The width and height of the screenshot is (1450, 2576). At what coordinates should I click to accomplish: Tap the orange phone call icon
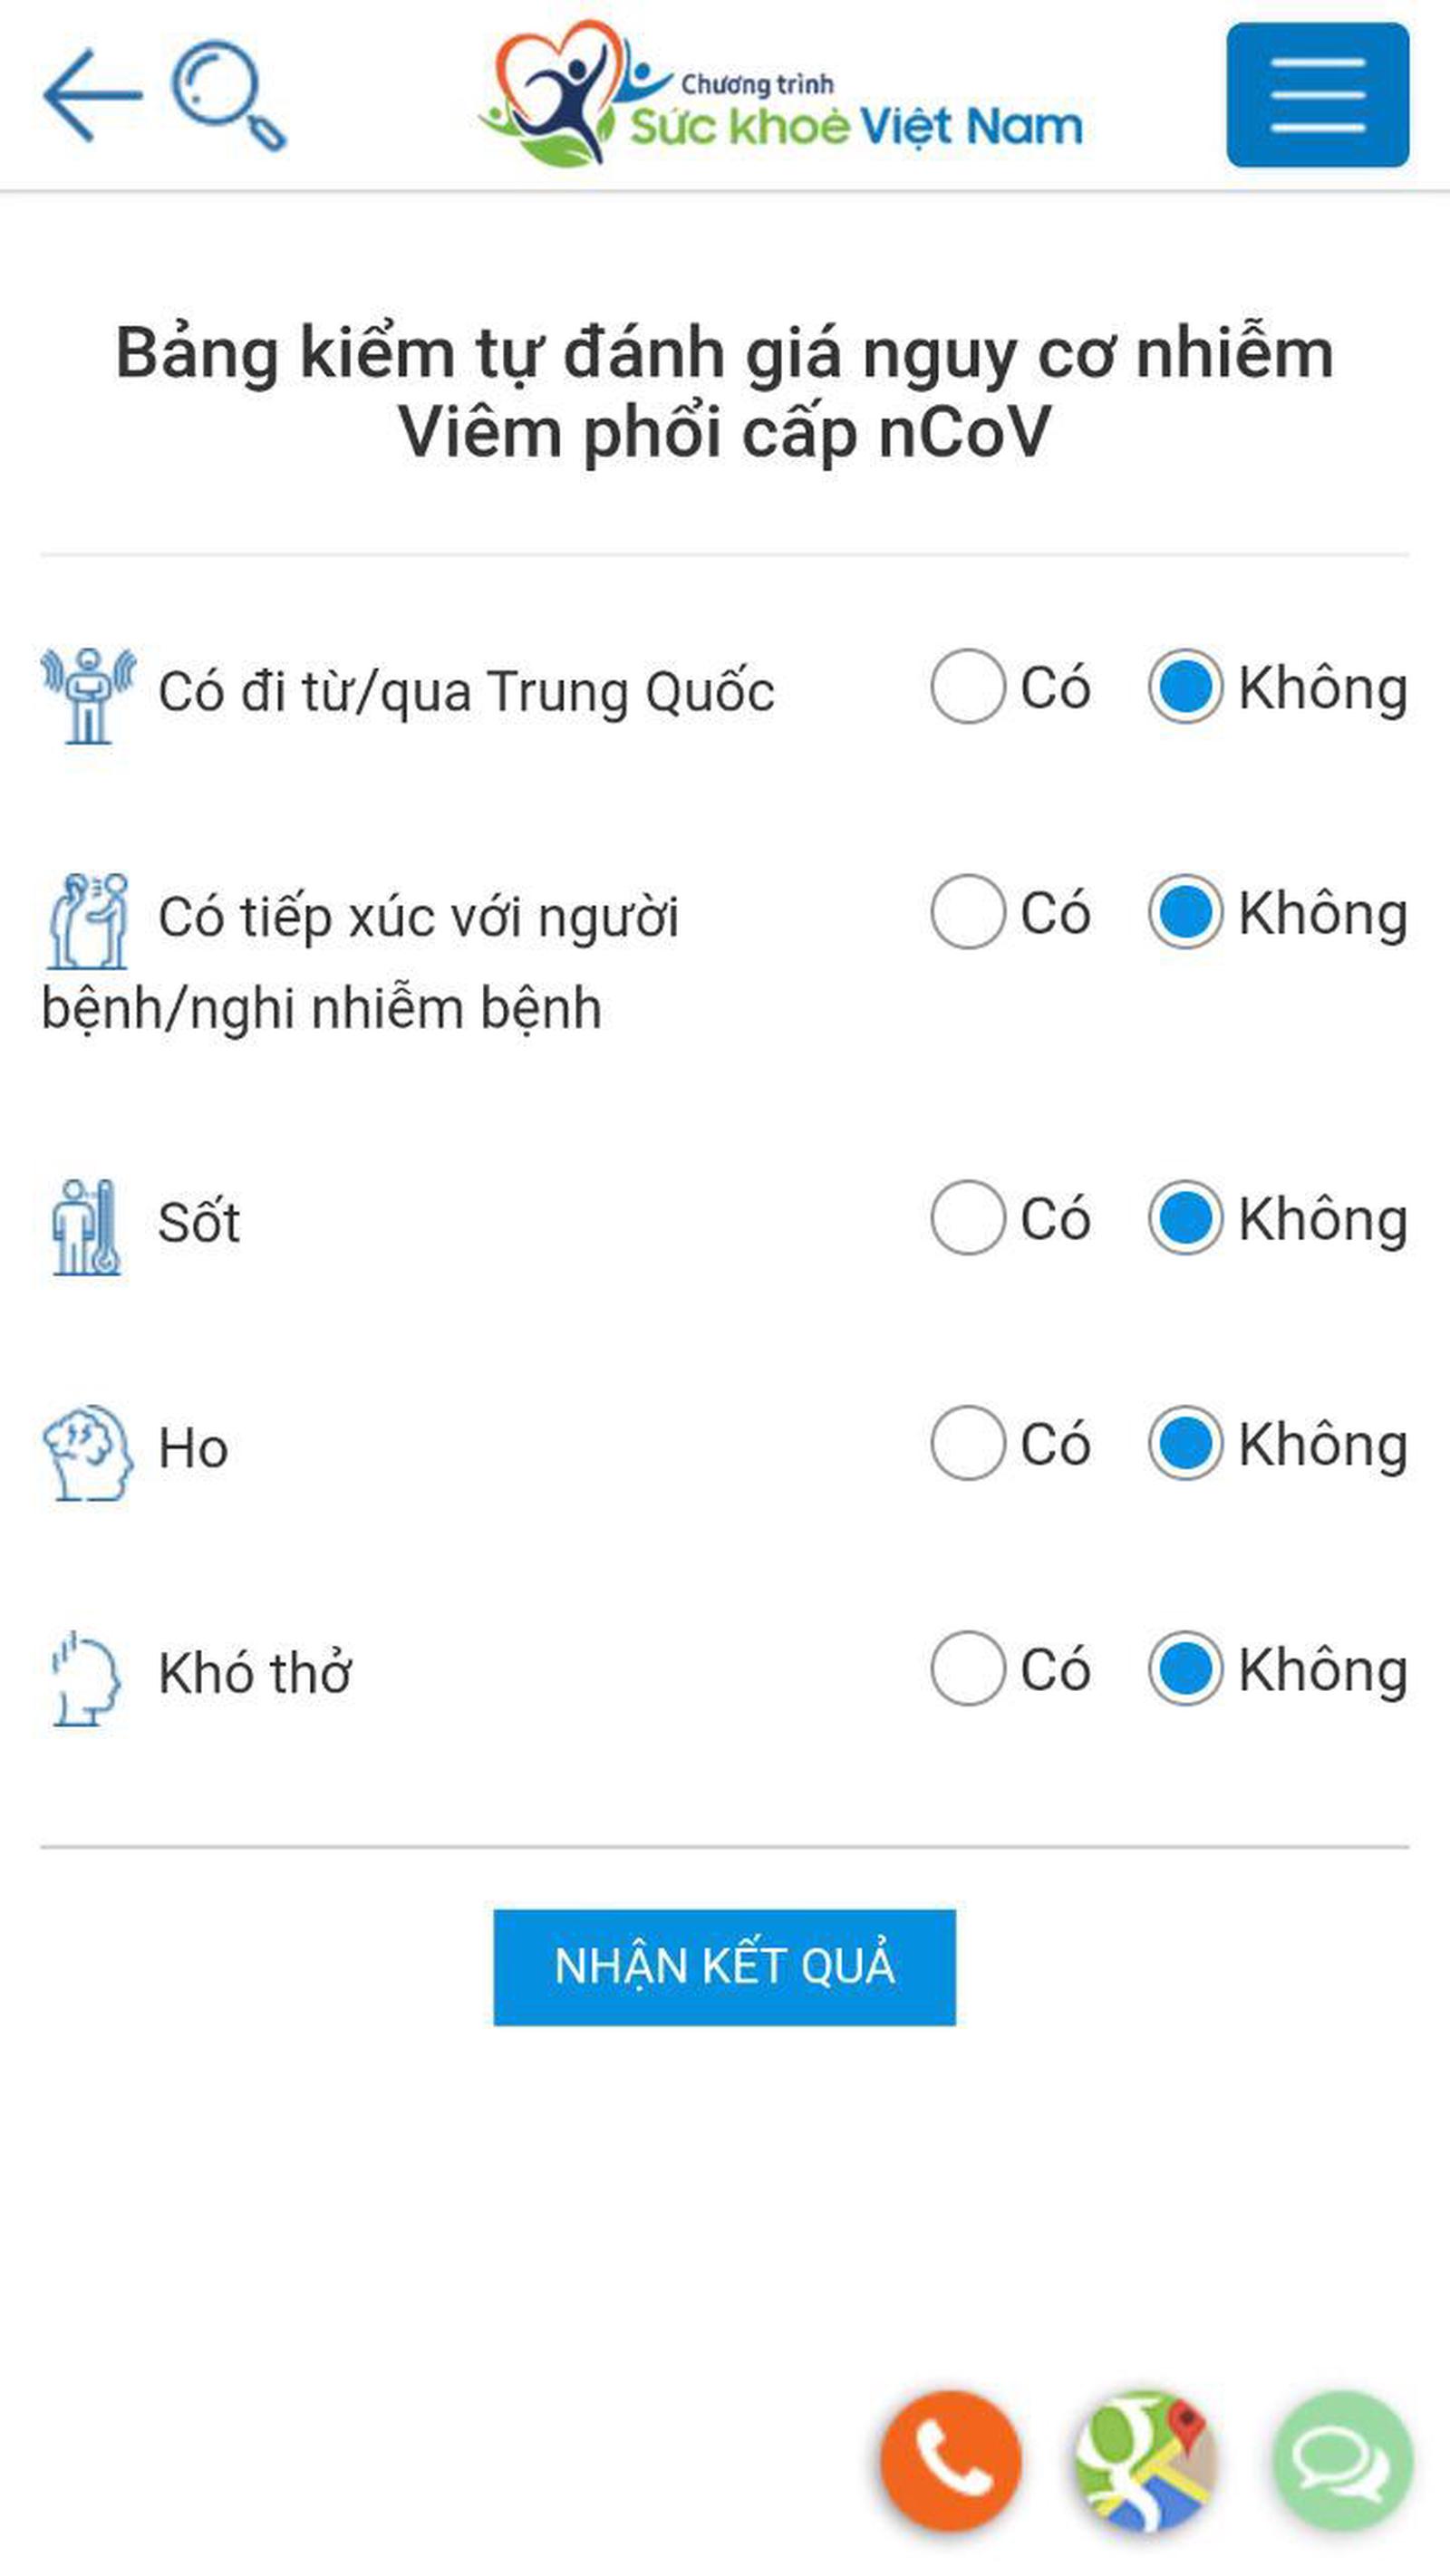pyautogui.click(x=950, y=2459)
